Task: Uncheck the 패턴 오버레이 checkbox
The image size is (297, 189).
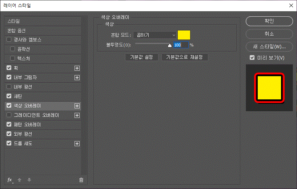Action: click(9, 124)
